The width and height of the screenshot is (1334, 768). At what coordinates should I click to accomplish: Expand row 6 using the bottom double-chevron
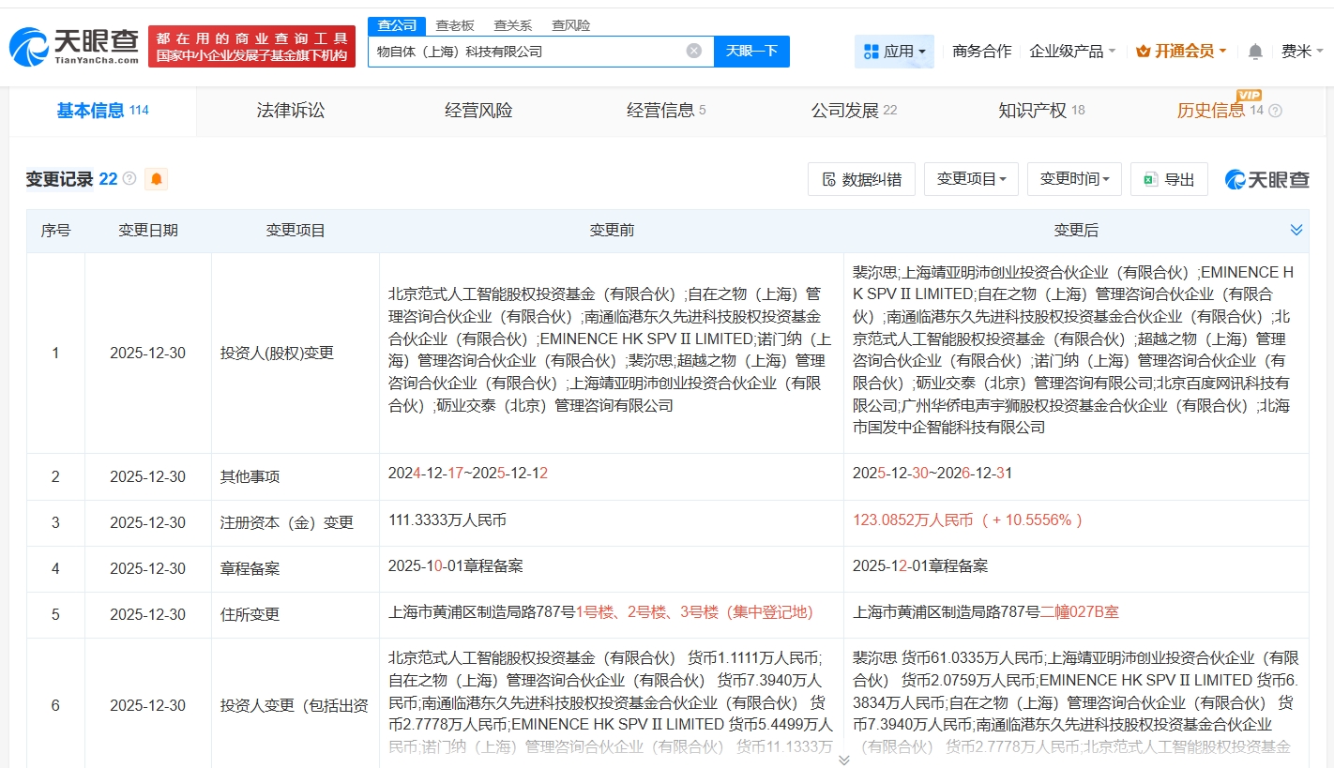[x=843, y=759]
